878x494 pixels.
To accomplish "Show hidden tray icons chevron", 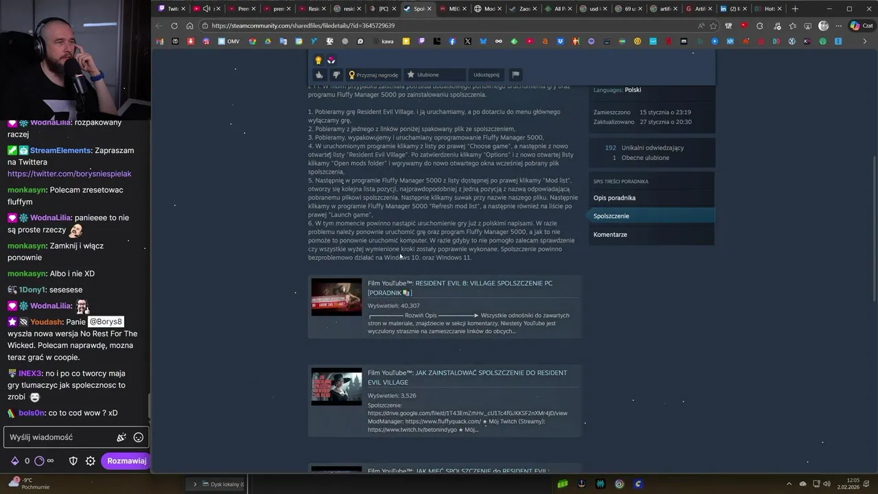I will click(x=790, y=484).
